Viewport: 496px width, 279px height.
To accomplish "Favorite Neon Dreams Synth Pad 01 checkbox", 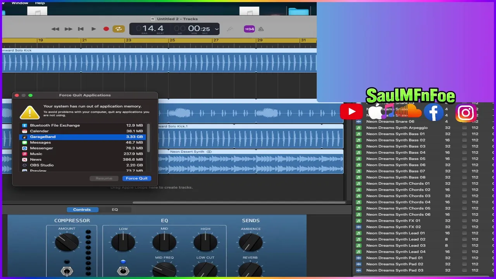I will pos(464,258).
